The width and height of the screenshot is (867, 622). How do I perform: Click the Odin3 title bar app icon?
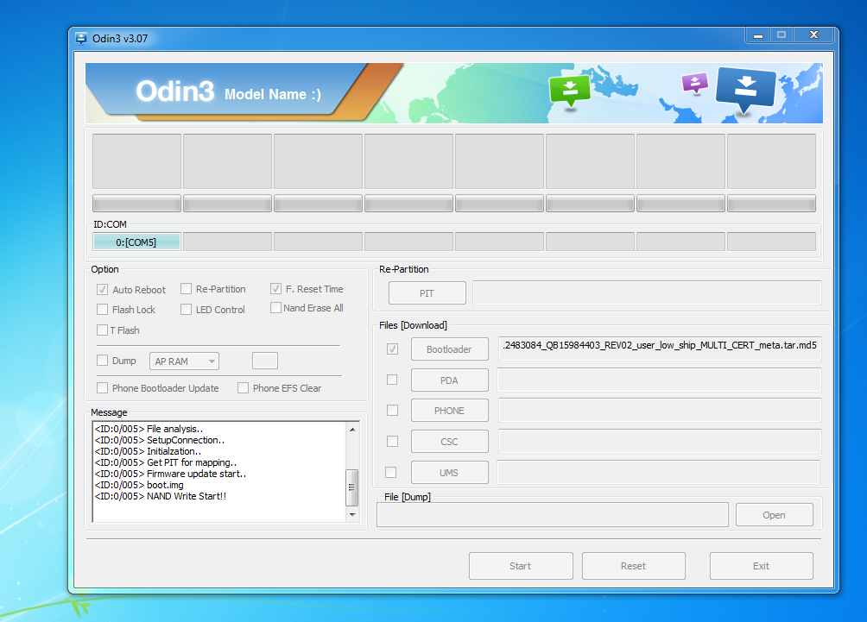[81, 38]
